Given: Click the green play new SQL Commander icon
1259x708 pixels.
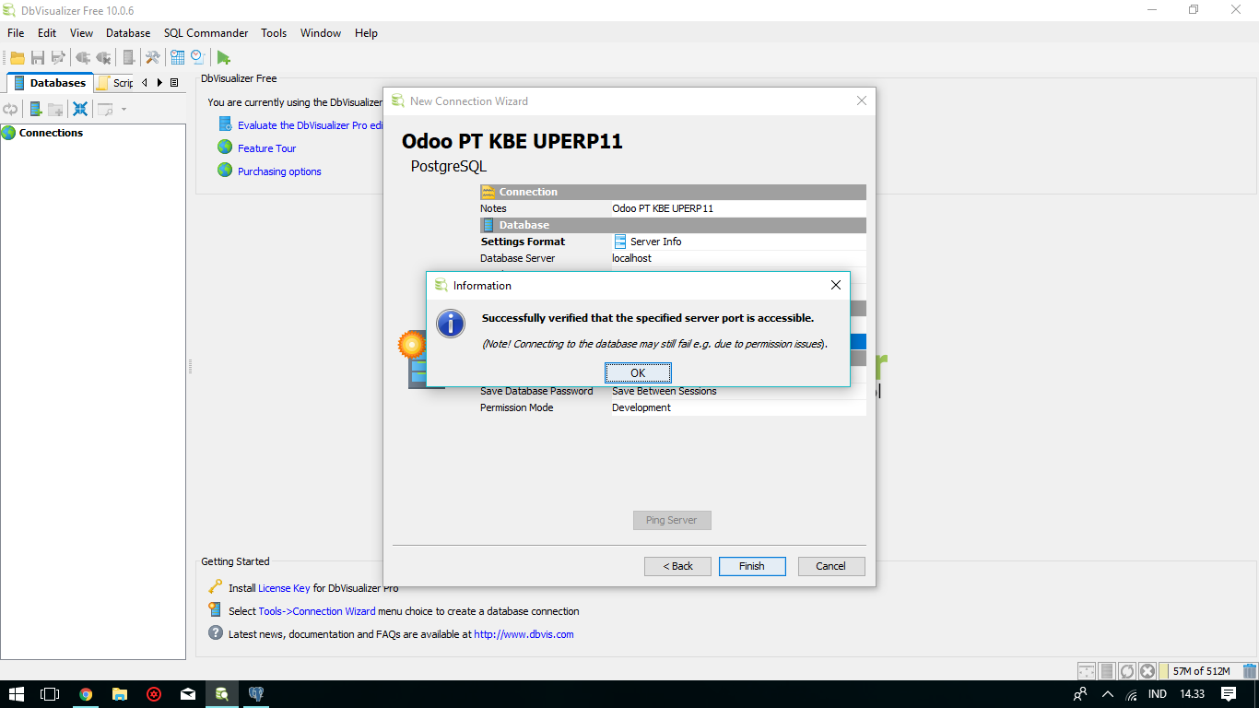Looking at the screenshot, I should 223,57.
